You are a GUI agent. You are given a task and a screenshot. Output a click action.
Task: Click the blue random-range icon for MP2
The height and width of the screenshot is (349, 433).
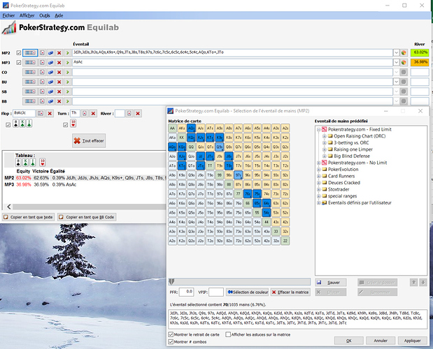point(50,53)
